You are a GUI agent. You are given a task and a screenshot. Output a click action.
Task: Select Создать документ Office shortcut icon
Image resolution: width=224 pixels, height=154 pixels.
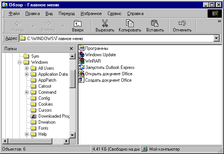81,80
